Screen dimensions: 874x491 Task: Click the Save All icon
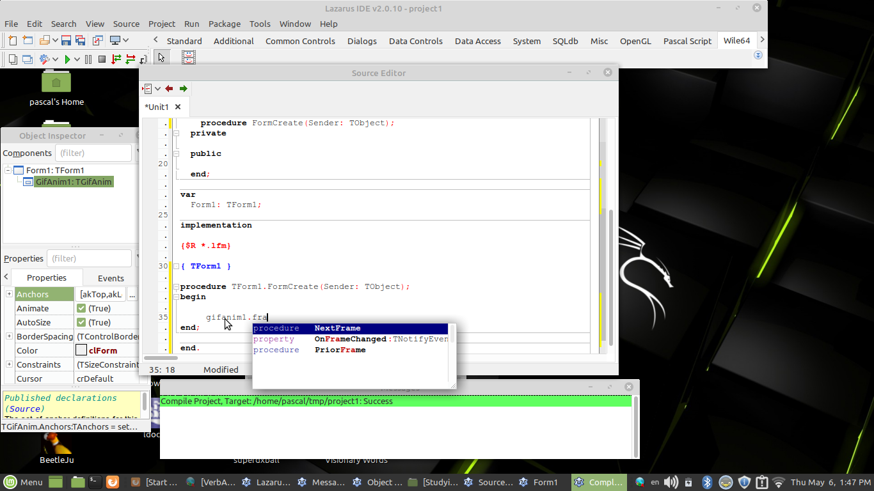coord(81,40)
